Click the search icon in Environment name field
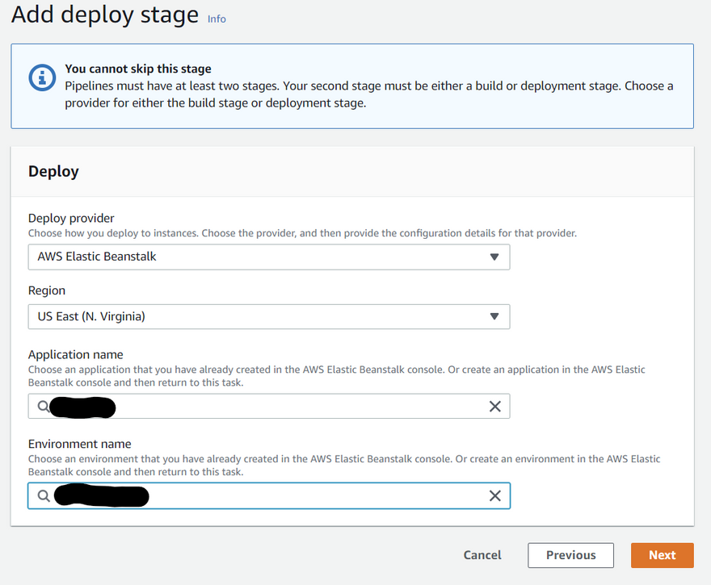The height and width of the screenshot is (585, 711). pos(44,495)
